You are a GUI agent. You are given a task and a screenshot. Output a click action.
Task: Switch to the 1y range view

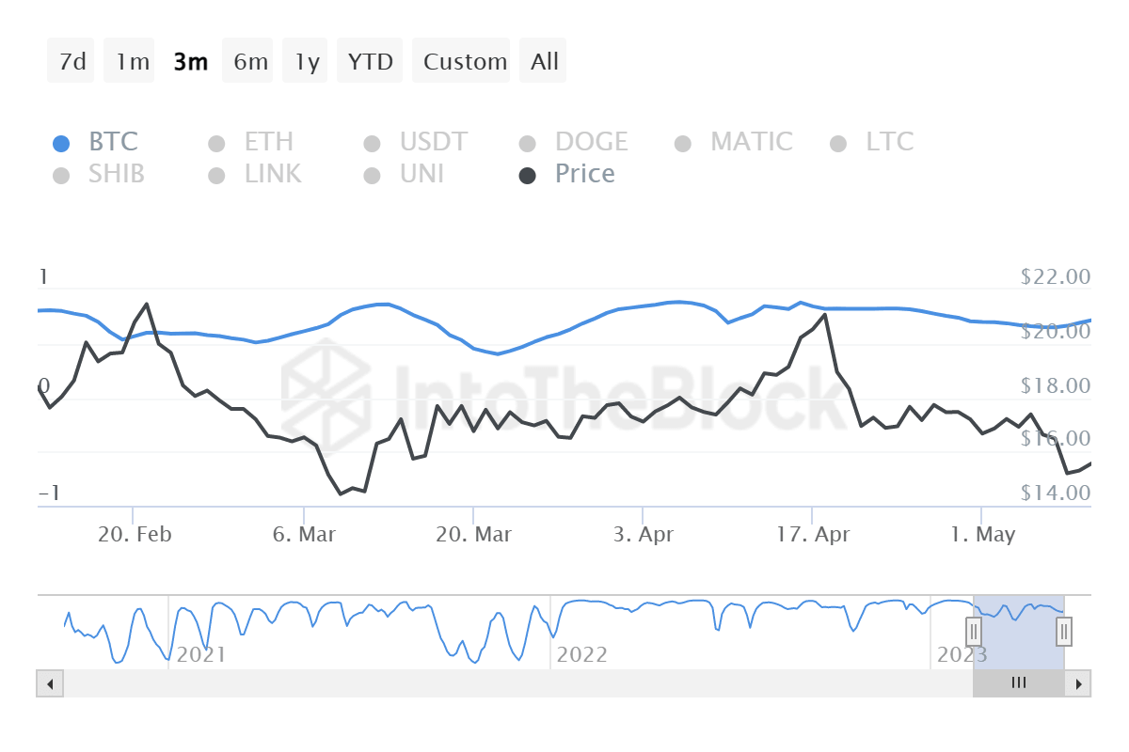tap(305, 60)
